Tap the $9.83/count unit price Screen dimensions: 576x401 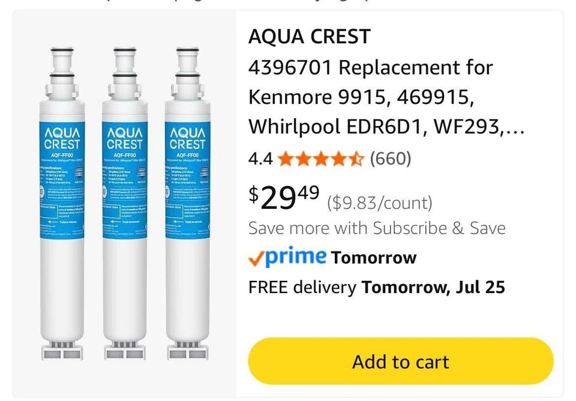coord(380,203)
